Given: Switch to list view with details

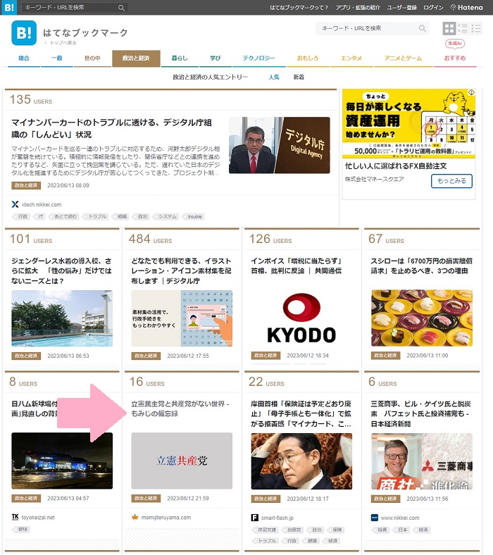Looking at the screenshot, I should [x=463, y=28].
